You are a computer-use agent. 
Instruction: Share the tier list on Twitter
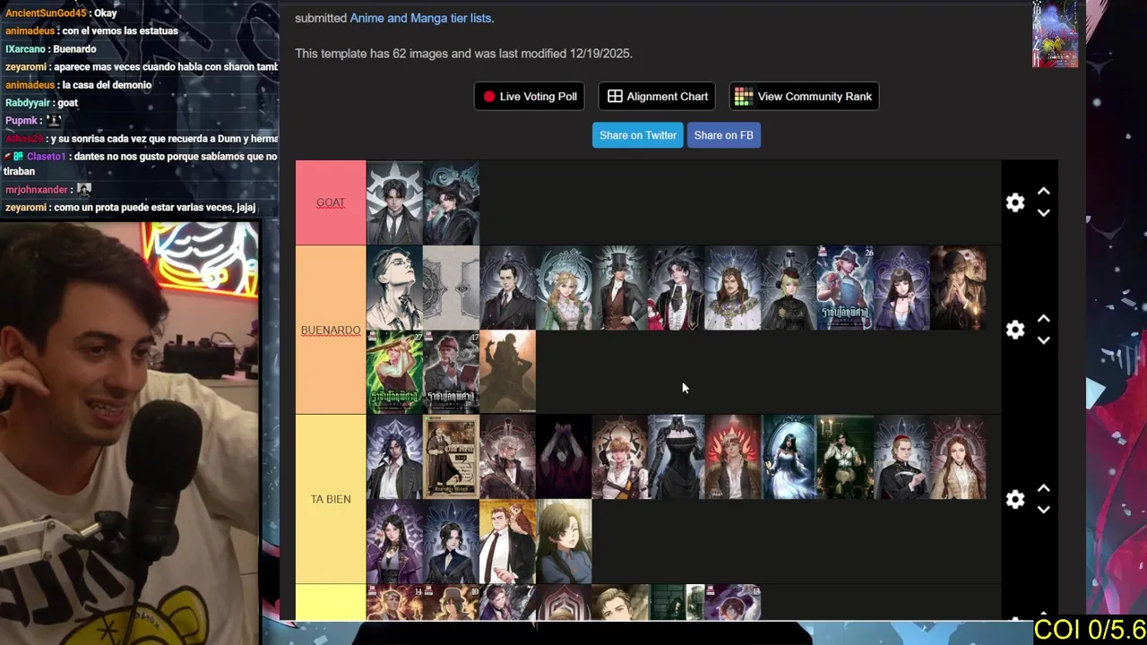point(638,135)
